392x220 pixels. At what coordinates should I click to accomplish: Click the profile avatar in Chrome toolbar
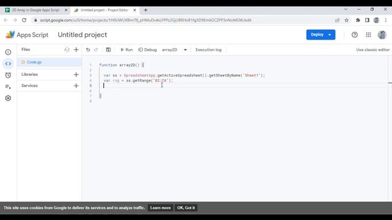point(376,20)
